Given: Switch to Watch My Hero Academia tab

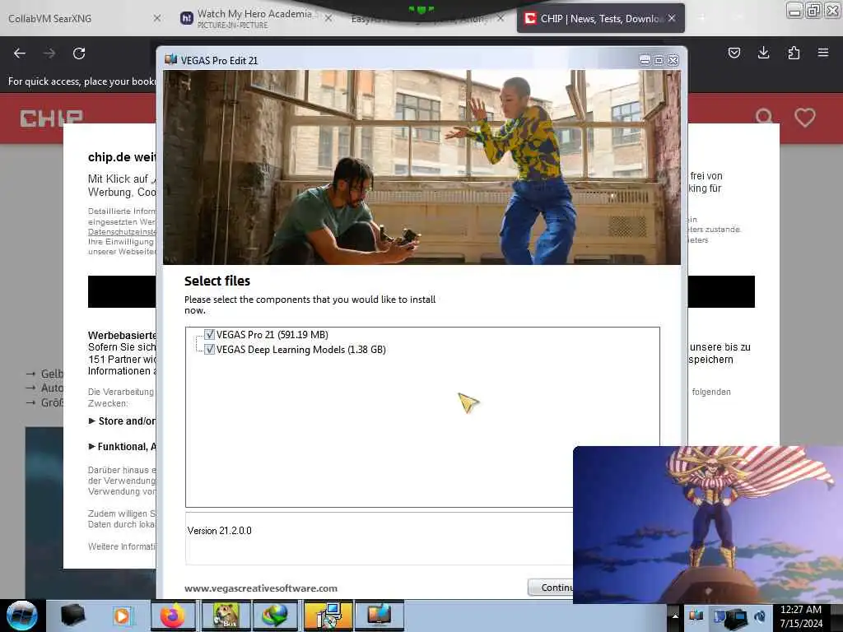Looking at the screenshot, I should (x=255, y=18).
